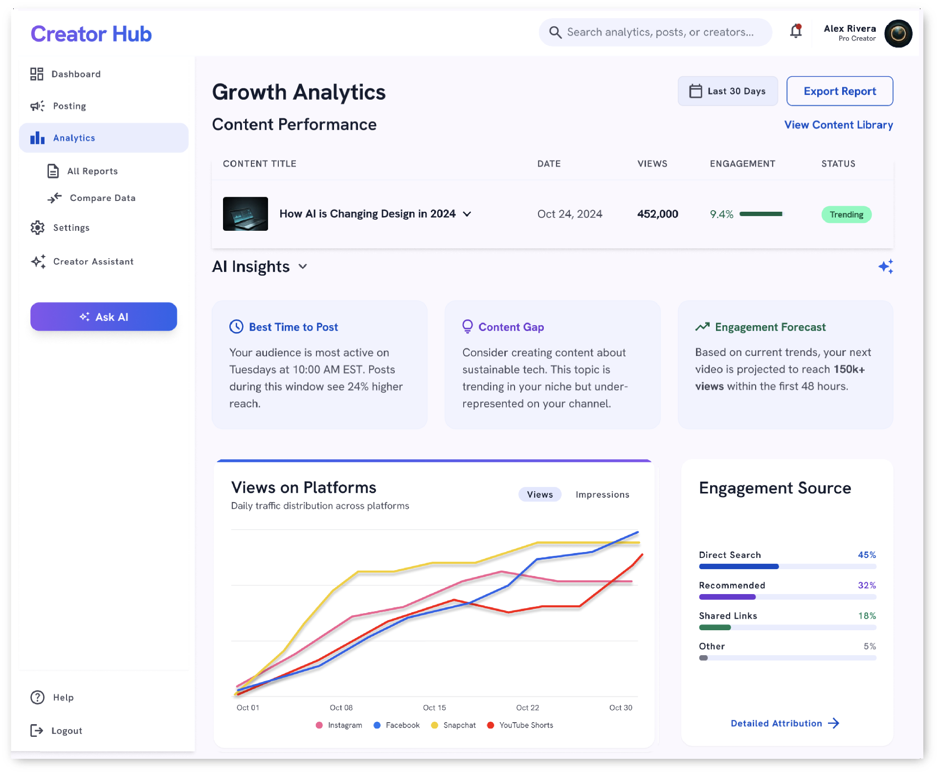The height and width of the screenshot is (774, 939).
Task: Click the Content Gap card title
Action: (x=511, y=327)
